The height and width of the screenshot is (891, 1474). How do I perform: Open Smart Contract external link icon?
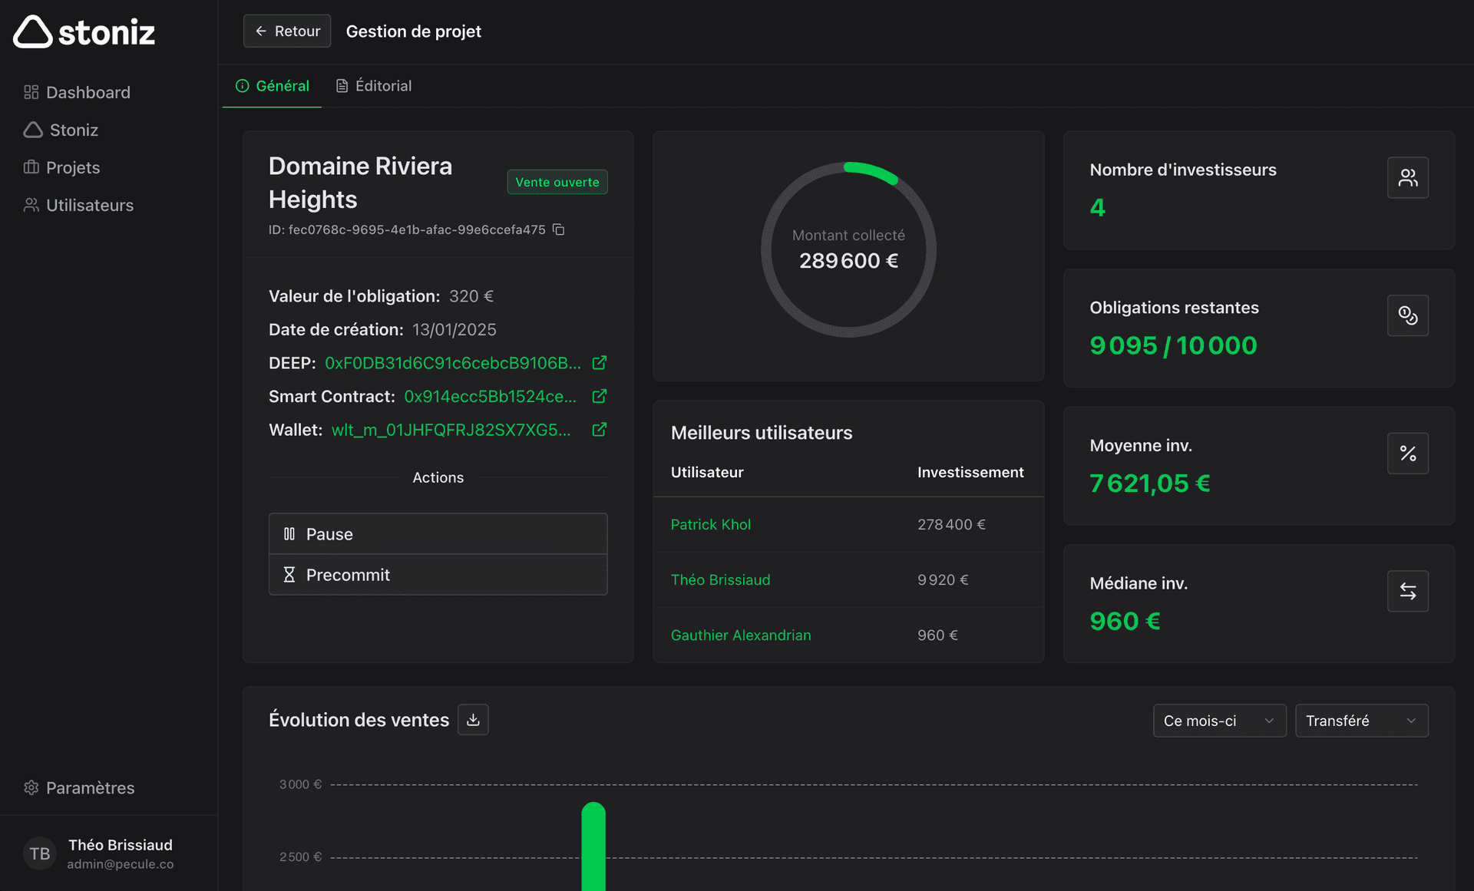coord(600,396)
